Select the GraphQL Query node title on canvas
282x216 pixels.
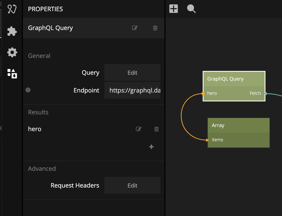tap(225, 79)
